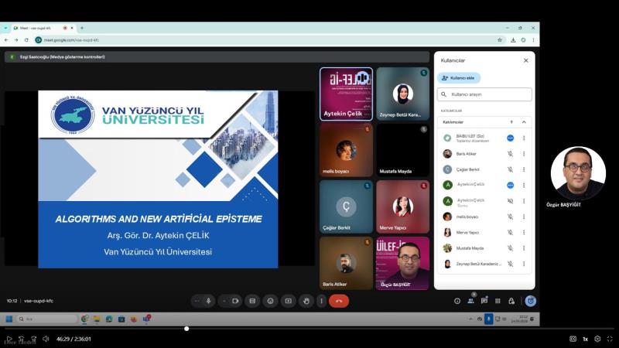Click the Kullanıcı arayın search field

[484, 94]
